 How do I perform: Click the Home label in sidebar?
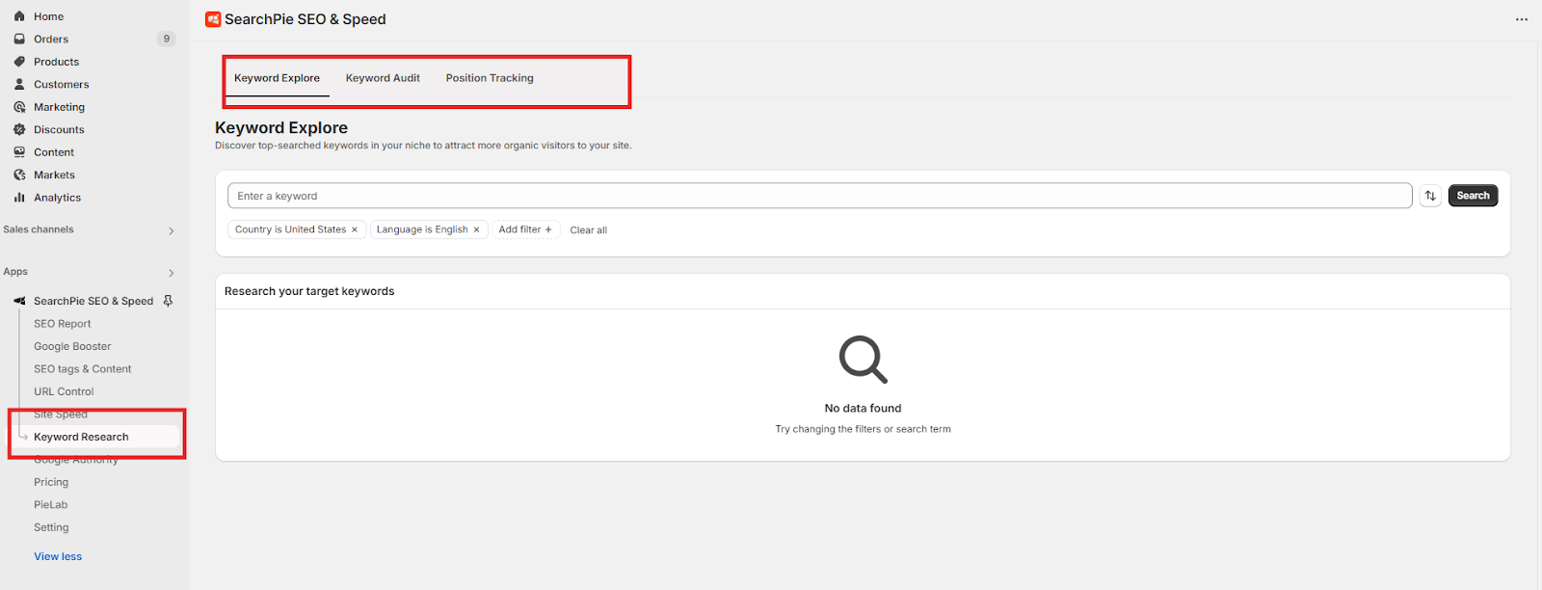(x=48, y=16)
